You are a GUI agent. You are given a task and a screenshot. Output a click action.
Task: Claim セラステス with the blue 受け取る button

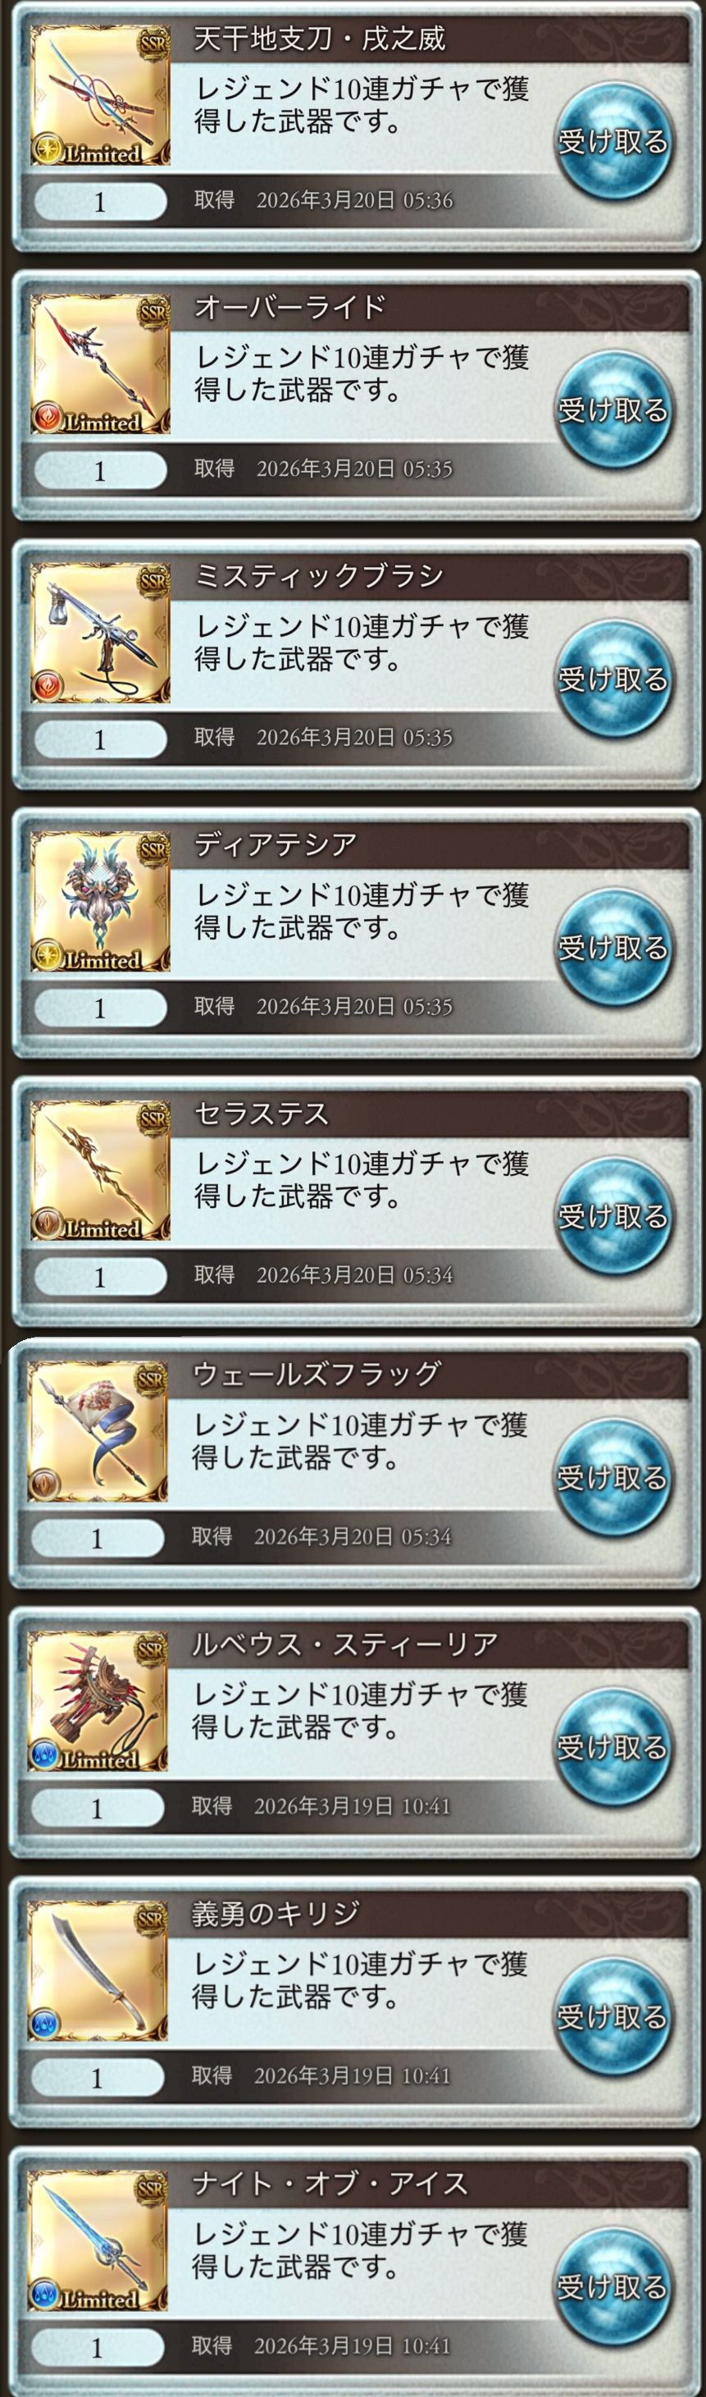613,1216
